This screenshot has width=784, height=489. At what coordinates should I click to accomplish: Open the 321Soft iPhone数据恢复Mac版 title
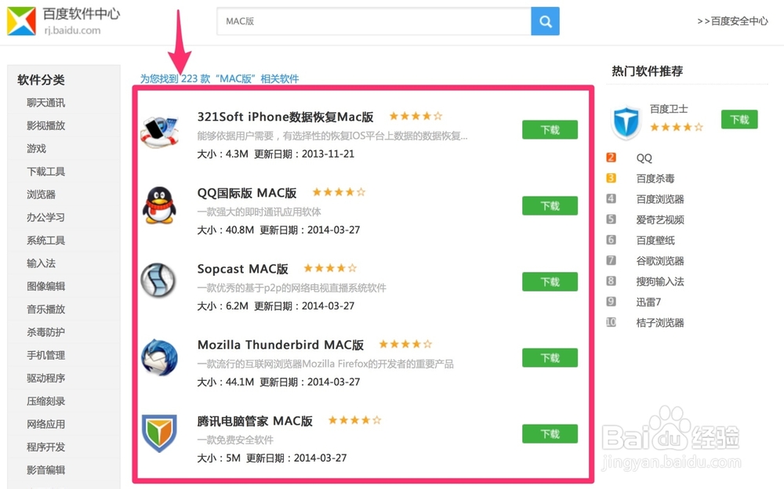point(285,117)
